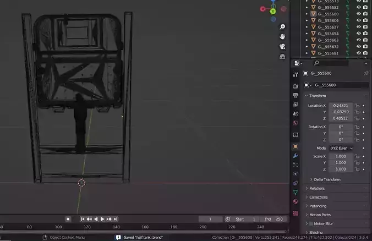Toggle render camera icon for G-_555681
Image resolution: width=372 pixels, height=241 pixels.
[365, 53]
